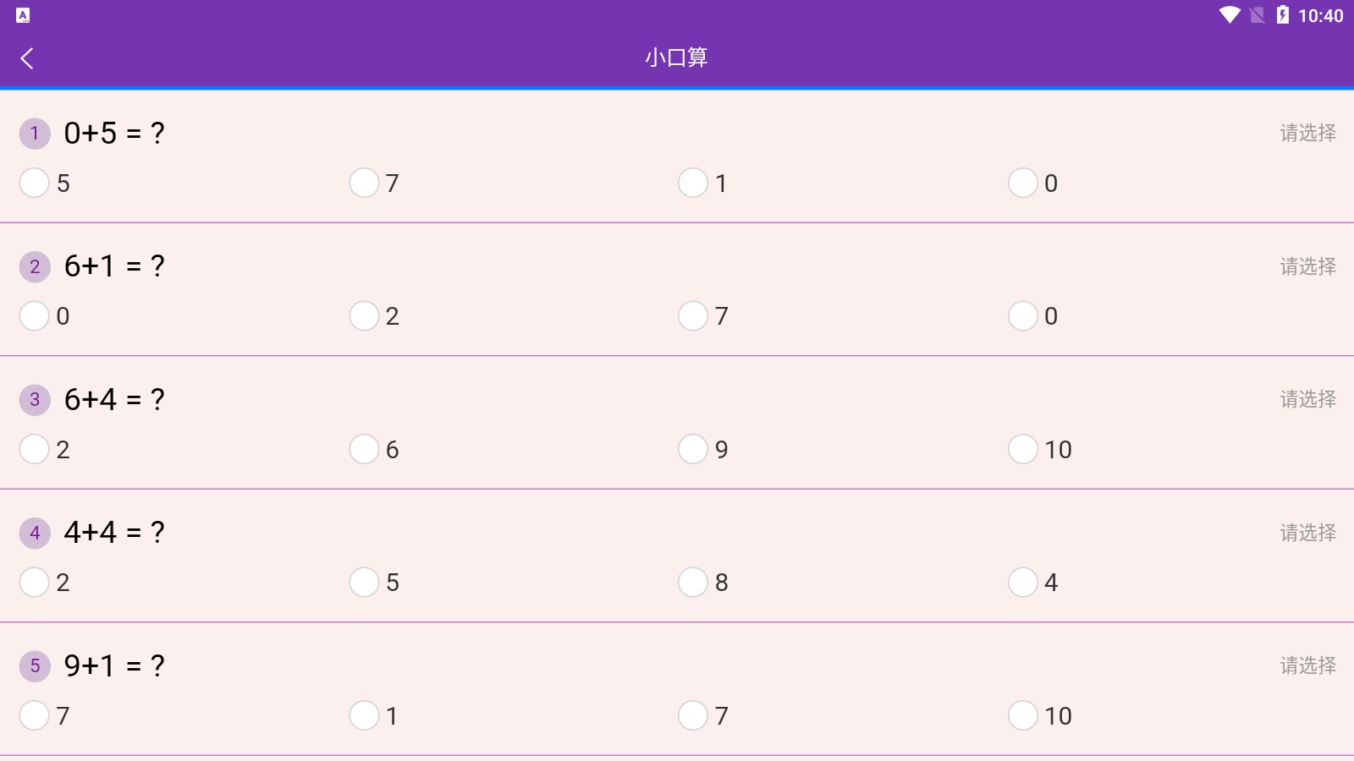Tap the 4+4 = ? question text
This screenshot has width=1354, height=761.
pos(114,533)
